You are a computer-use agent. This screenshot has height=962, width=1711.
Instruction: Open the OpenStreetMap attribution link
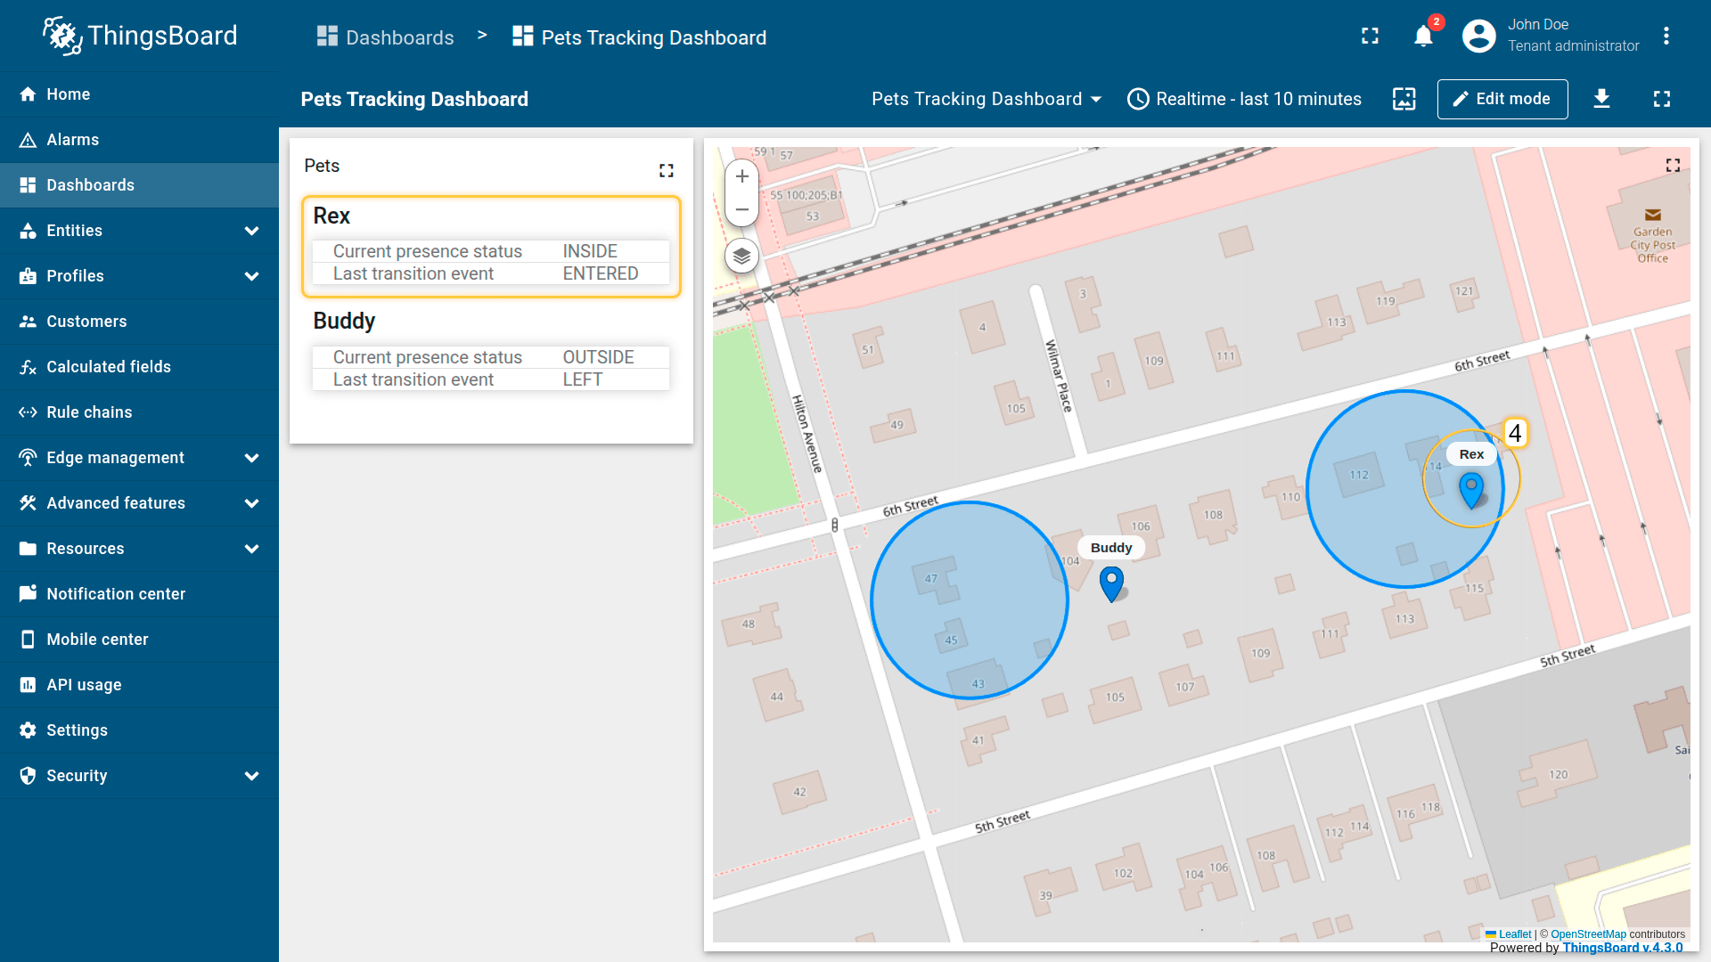[1588, 934]
